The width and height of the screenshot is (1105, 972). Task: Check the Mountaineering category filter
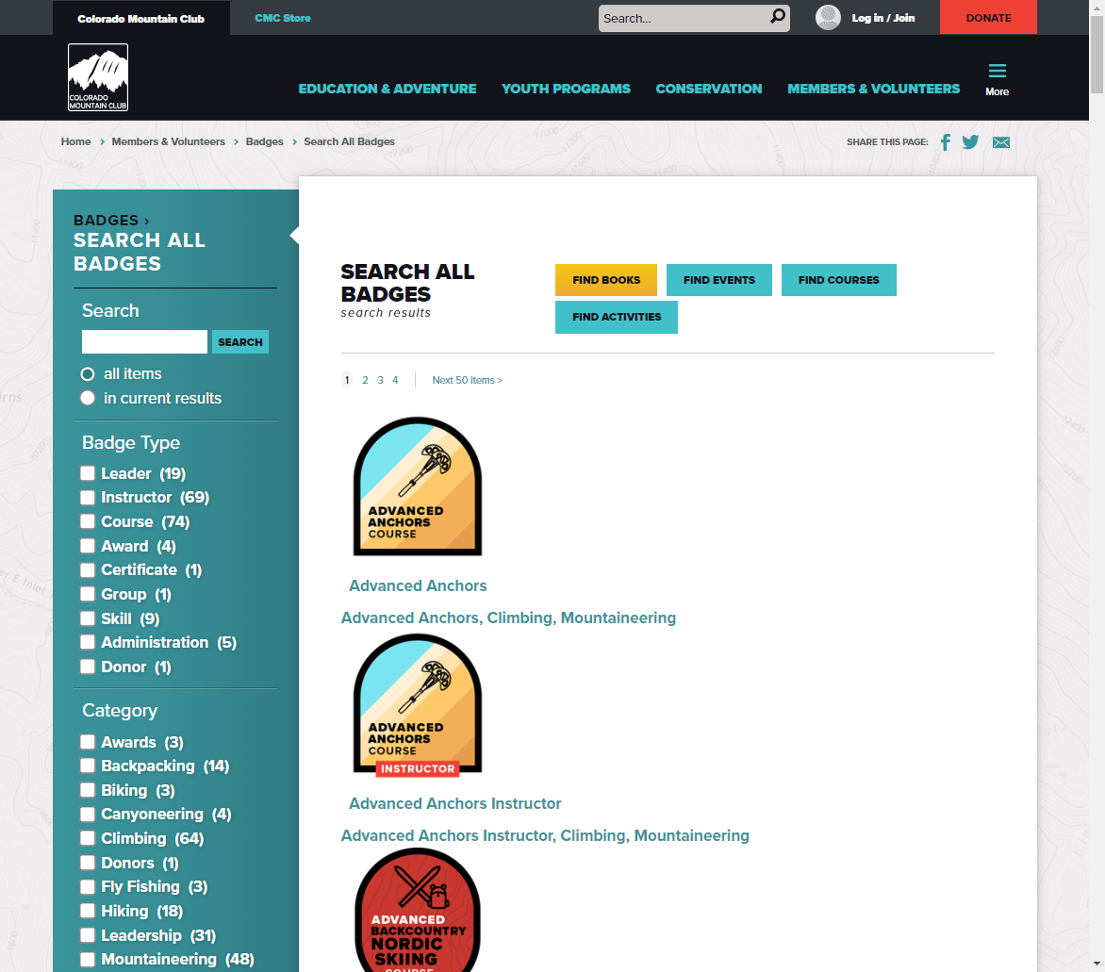pyautogui.click(x=88, y=960)
